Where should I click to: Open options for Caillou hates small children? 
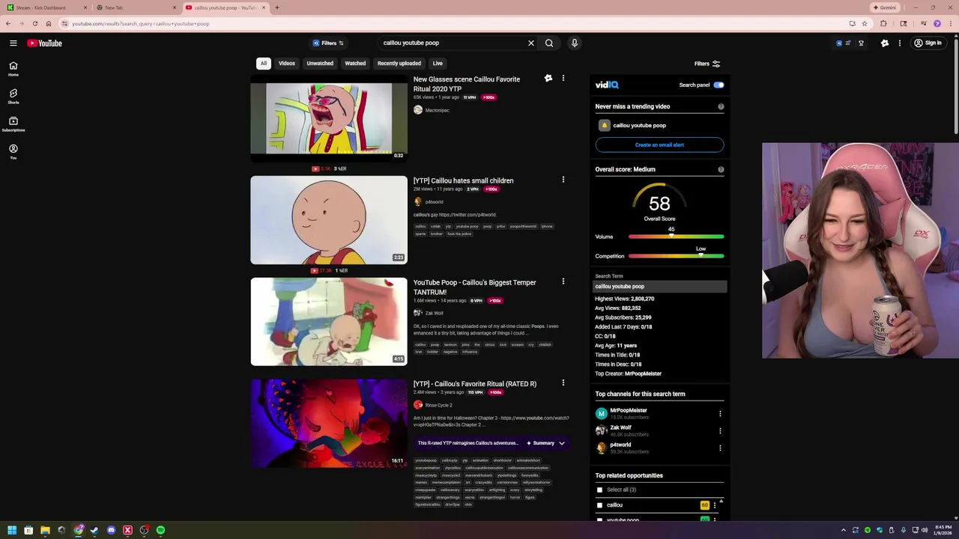[563, 180]
